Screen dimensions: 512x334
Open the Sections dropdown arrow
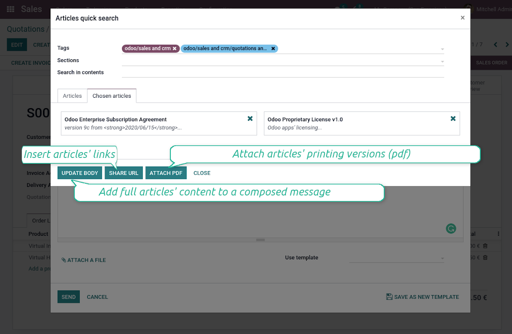coord(442,61)
